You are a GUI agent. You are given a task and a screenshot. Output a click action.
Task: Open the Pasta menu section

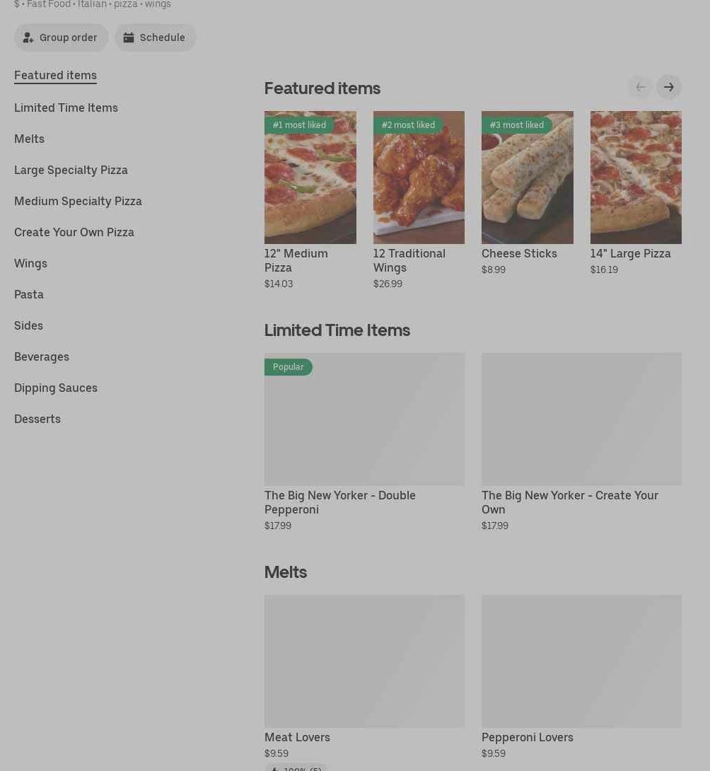[x=29, y=294]
